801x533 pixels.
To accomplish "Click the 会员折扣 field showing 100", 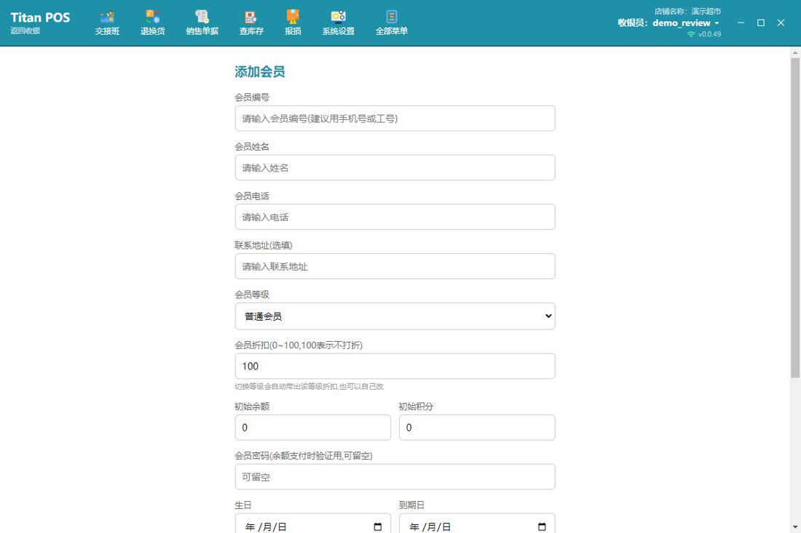I will [395, 366].
